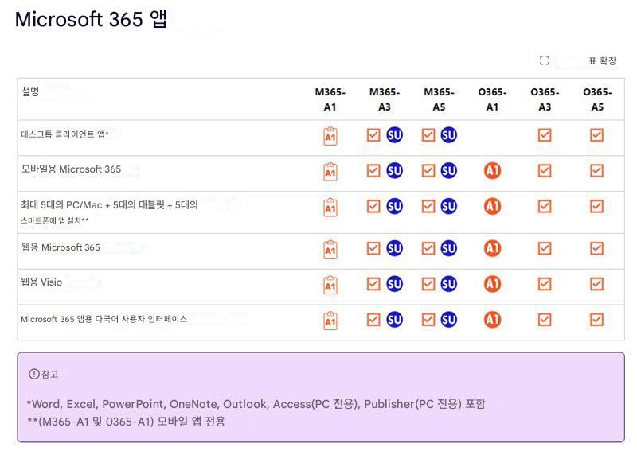Click the 최대 5대의 PC/Mac row label
This screenshot has height=451, width=637.
pos(109,204)
